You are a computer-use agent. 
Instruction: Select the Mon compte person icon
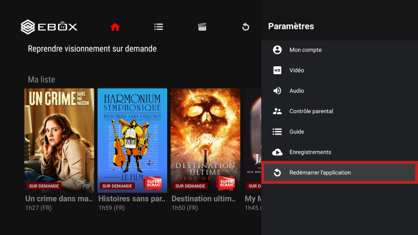tap(277, 50)
